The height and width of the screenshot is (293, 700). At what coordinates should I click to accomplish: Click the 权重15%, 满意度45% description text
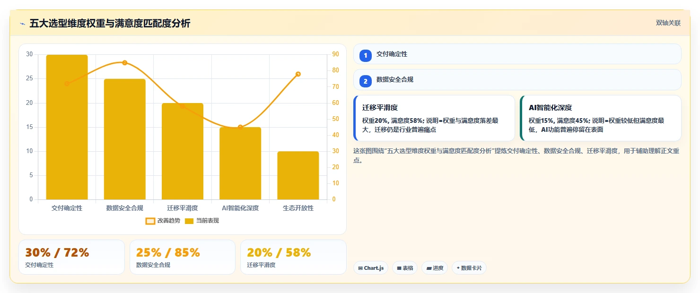[596, 125]
